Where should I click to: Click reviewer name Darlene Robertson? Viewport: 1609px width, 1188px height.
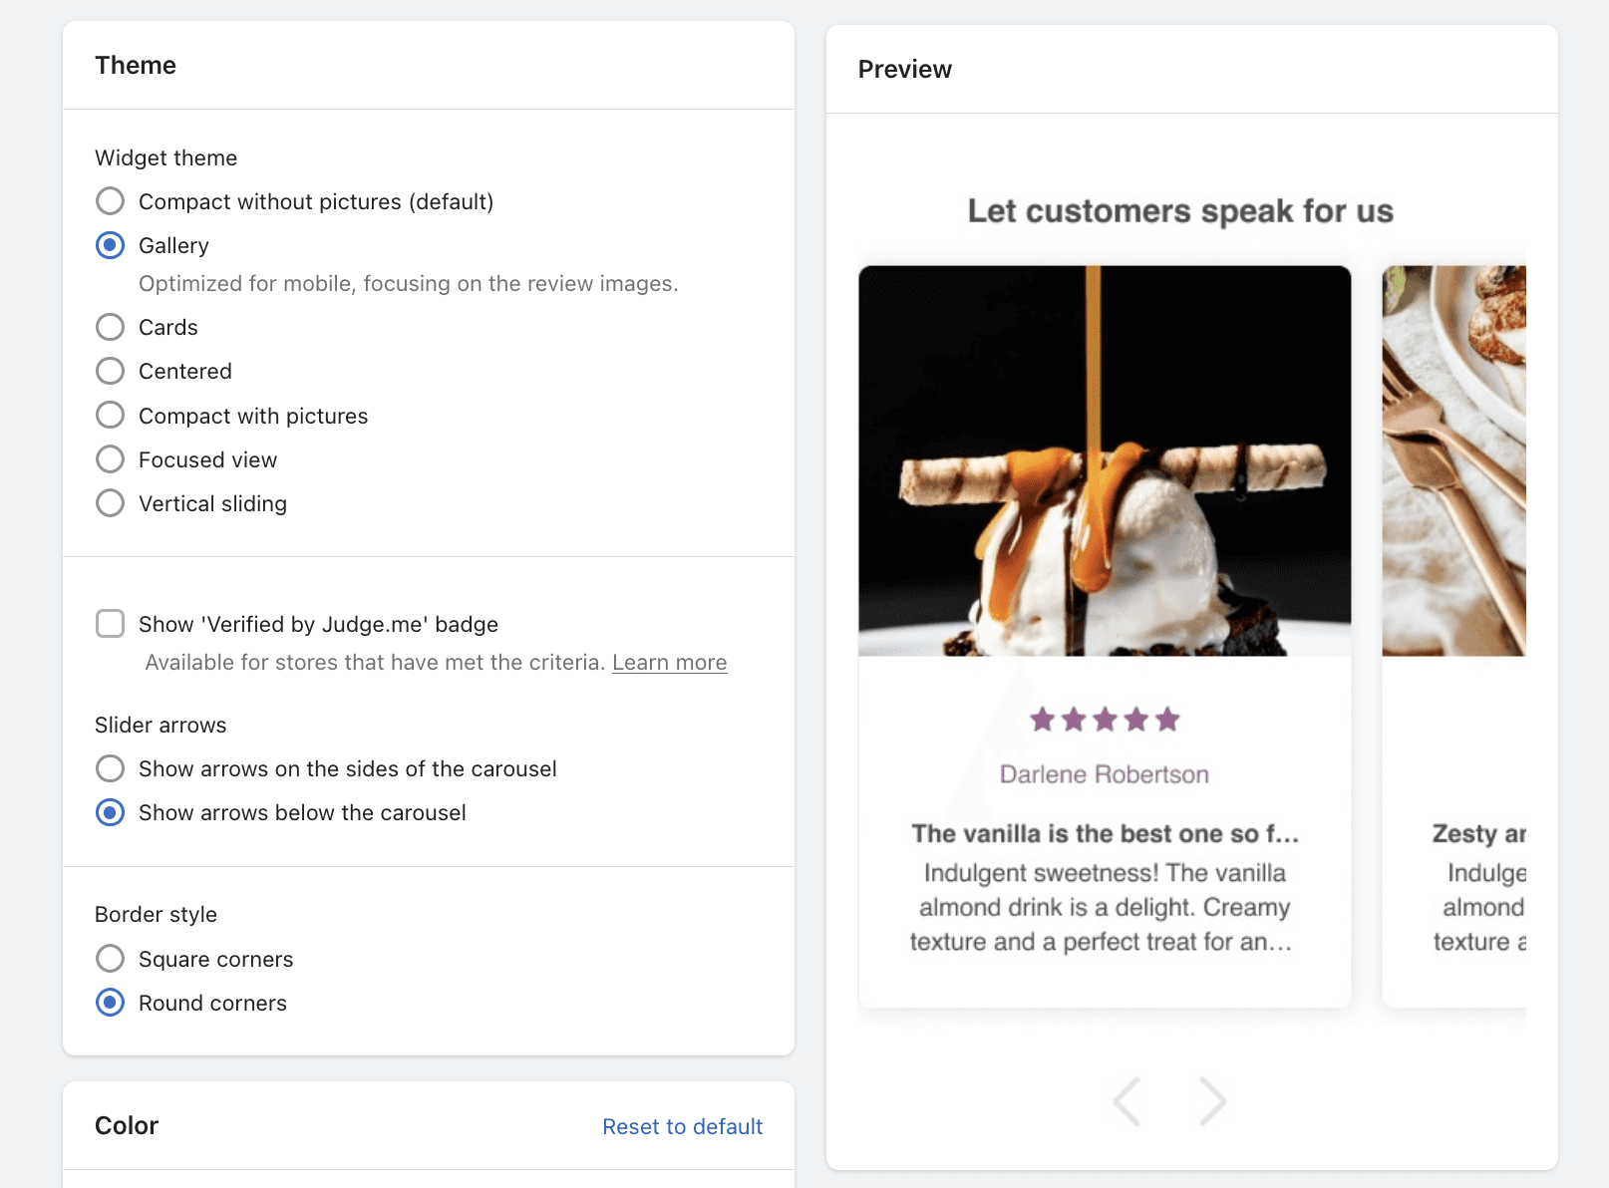pos(1105,774)
